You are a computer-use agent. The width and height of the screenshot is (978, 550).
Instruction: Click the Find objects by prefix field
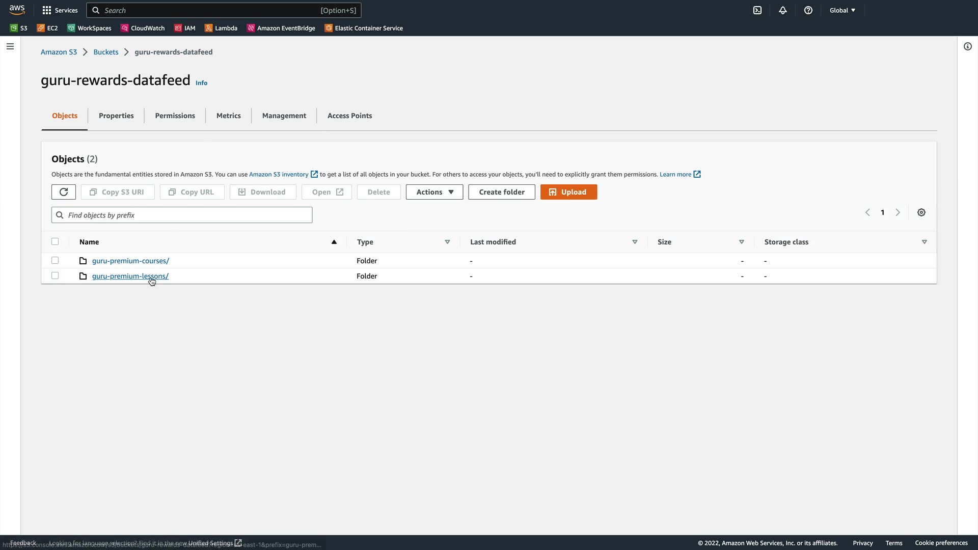coord(182,215)
